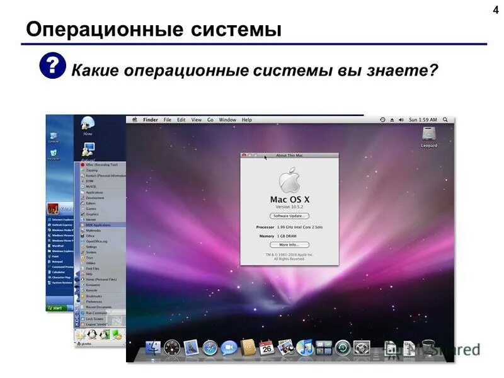Click the Spotlight search icon in menu bar
Image resolution: width=504 pixels, height=378 pixels.
pyautogui.click(x=445, y=120)
